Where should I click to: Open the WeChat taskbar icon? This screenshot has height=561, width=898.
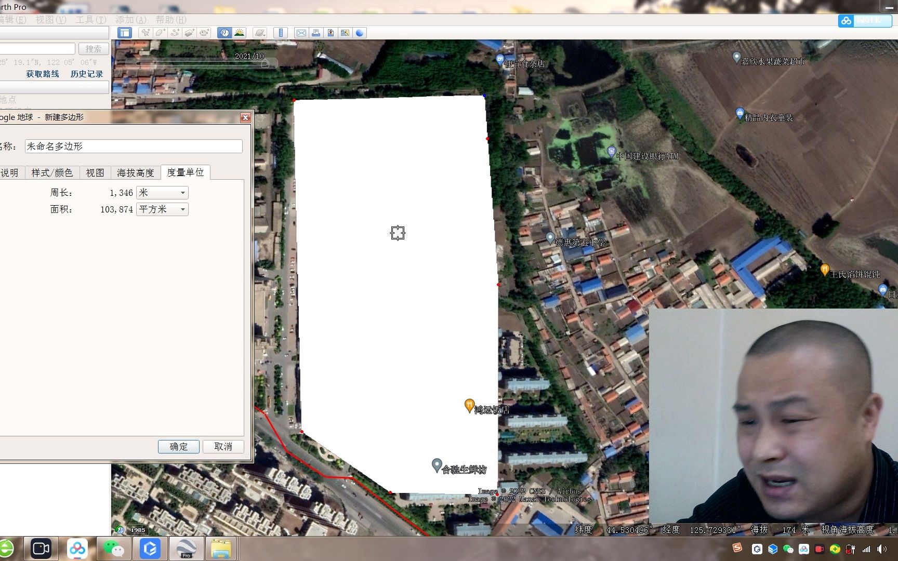click(x=114, y=549)
